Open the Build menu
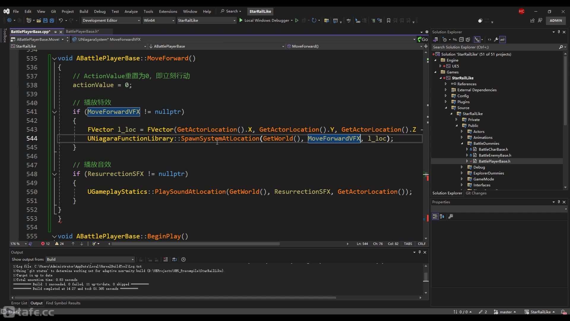The image size is (570, 321). click(84, 11)
